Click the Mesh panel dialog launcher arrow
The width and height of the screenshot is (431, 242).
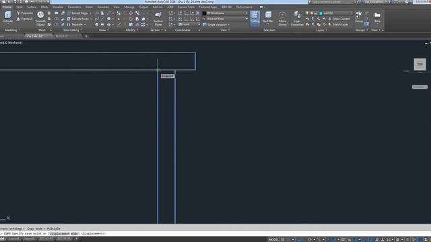click(51, 30)
